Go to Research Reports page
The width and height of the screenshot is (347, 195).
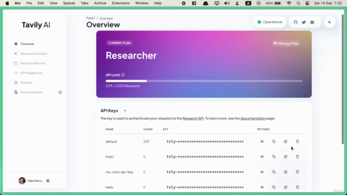tap(33, 63)
